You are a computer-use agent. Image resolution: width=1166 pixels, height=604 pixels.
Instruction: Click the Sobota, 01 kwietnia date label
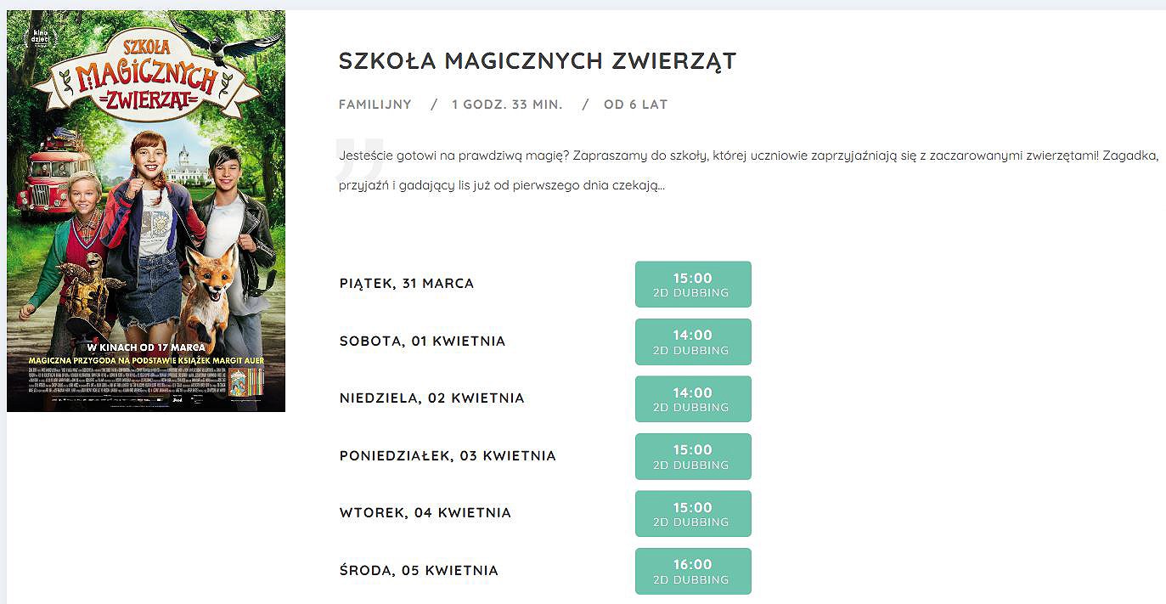coord(422,342)
